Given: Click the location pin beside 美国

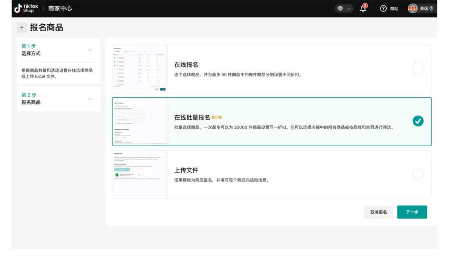Looking at the screenshot, I should [432, 8].
